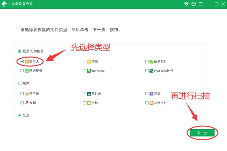Toggle the 联系人和信息 group checkbox
This screenshot has height=151, width=227.
[20, 51]
